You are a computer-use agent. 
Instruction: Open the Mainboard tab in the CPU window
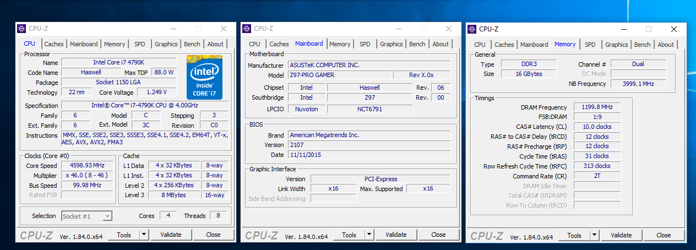[84, 44]
